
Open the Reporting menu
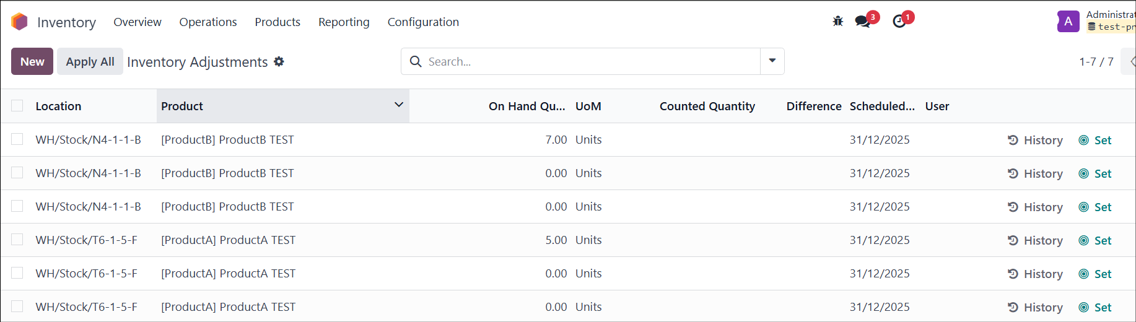344,22
